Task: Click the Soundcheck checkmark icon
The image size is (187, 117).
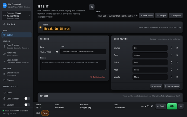Action: [x=4, y=61]
